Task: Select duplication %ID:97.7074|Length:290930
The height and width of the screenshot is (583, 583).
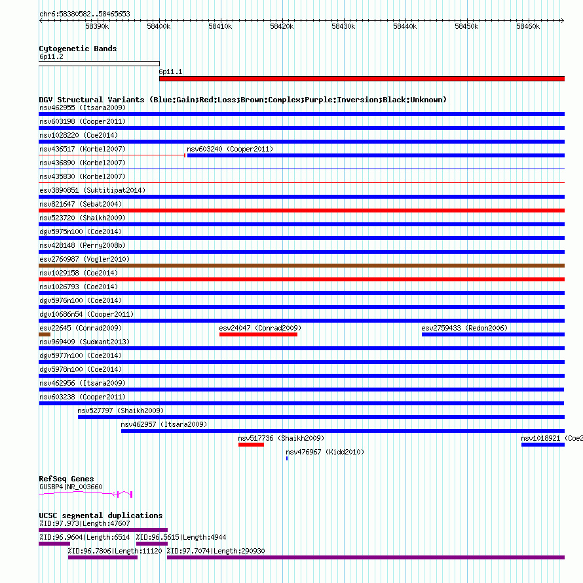Action: click(x=366, y=557)
